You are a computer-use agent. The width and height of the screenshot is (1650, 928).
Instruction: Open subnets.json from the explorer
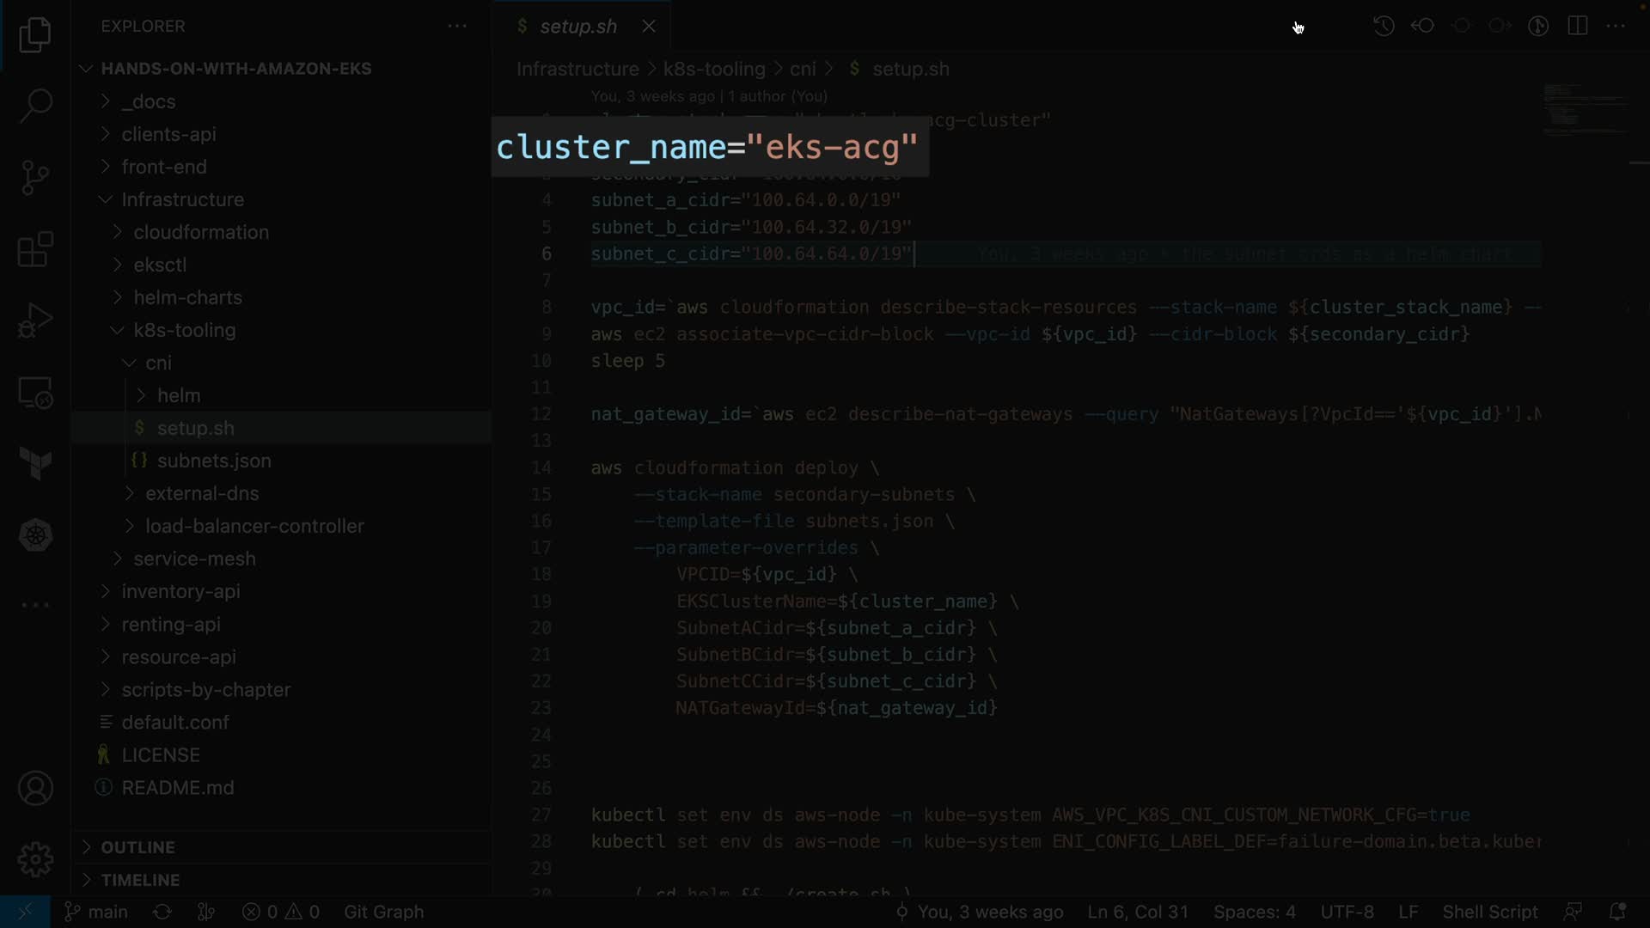(214, 461)
